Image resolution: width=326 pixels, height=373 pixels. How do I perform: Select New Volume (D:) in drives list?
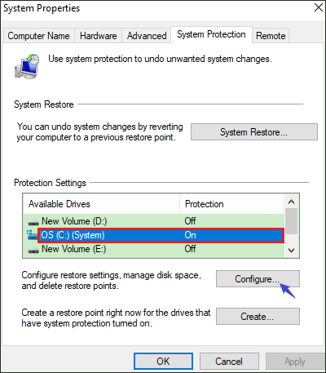coord(154,221)
